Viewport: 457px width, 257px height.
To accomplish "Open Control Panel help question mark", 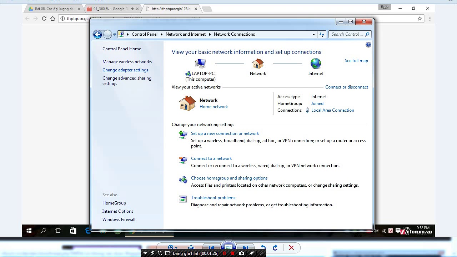I will point(368,45).
